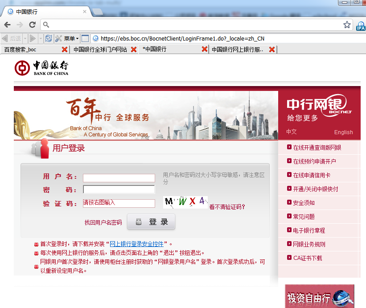
Task: Click the 投资自由行 banner
Action: pos(320,296)
